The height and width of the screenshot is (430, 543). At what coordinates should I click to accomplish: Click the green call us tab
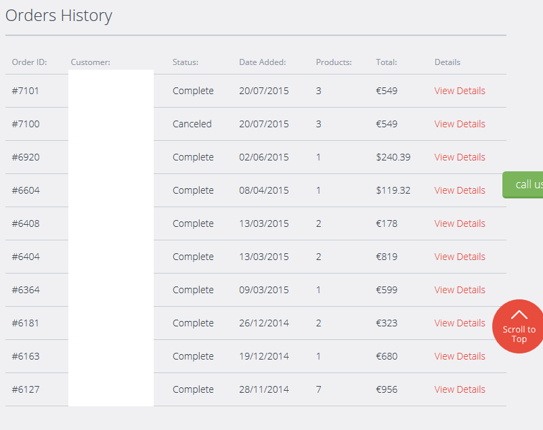tap(525, 185)
